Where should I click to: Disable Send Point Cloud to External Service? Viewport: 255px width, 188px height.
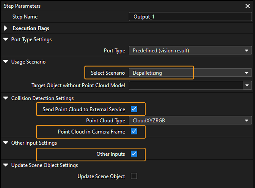tap(134, 109)
